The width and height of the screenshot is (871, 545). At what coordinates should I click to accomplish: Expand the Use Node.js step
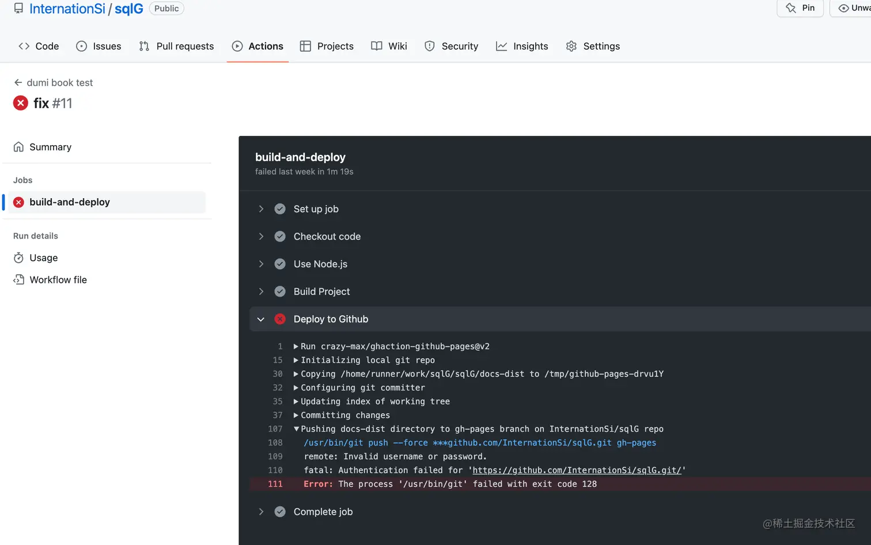tap(261, 264)
